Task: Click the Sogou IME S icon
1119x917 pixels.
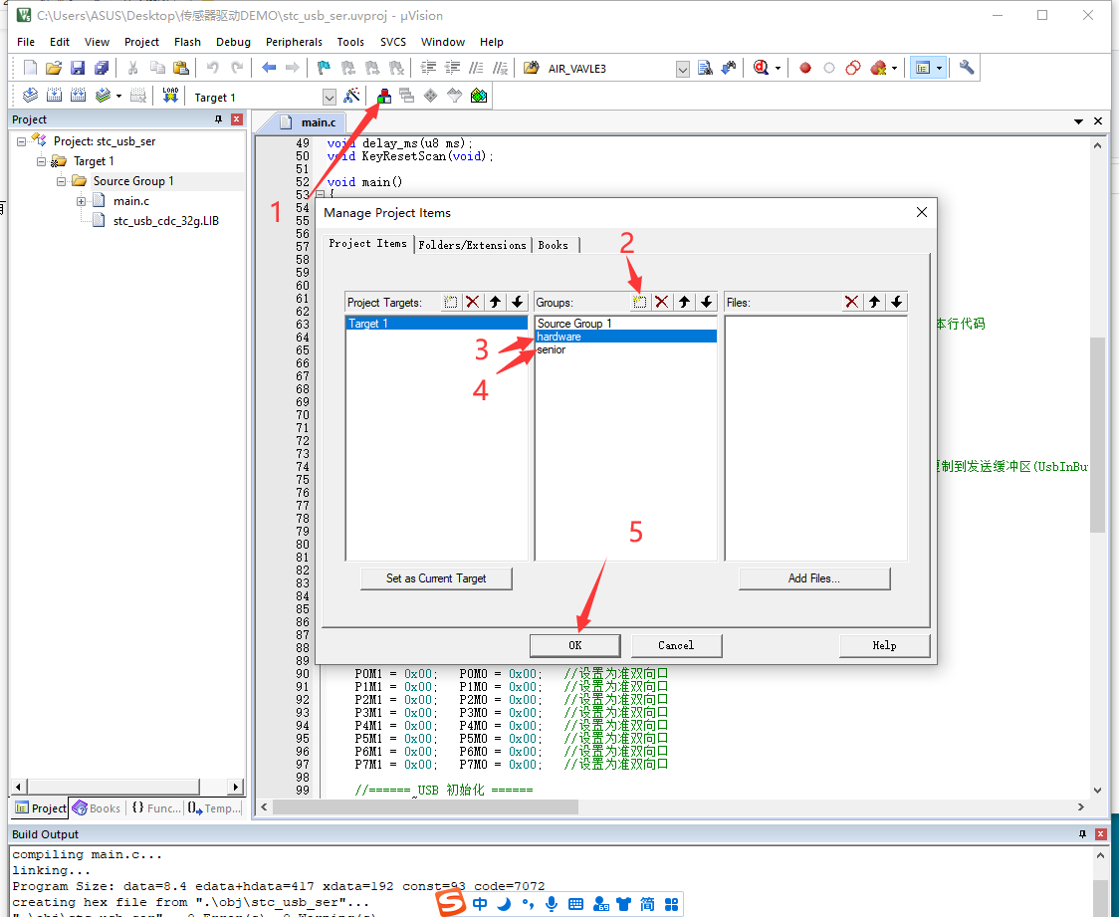Action: click(x=451, y=903)
